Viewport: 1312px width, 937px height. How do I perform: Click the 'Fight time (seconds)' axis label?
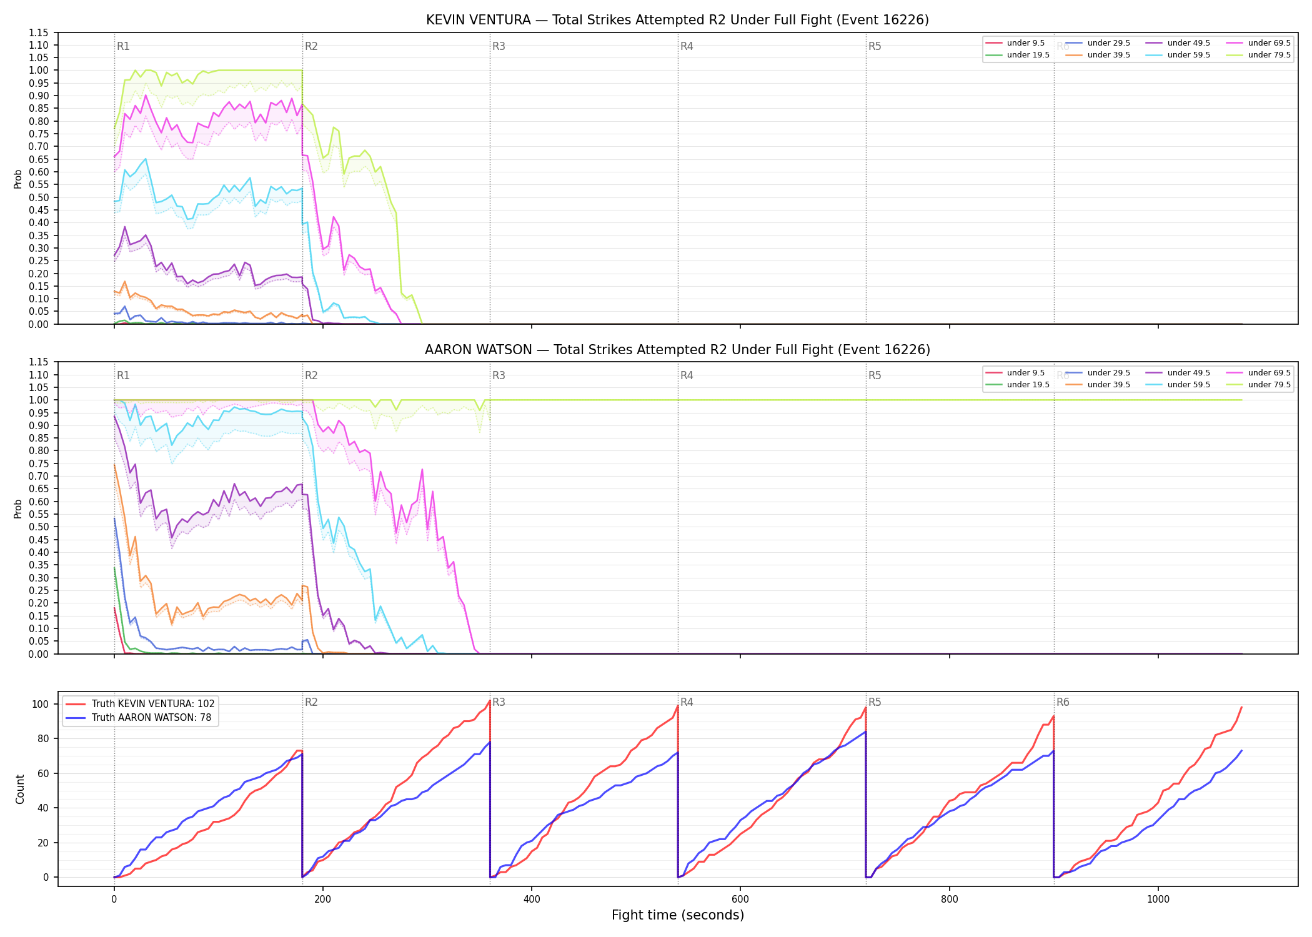click(x=678, y=915)
